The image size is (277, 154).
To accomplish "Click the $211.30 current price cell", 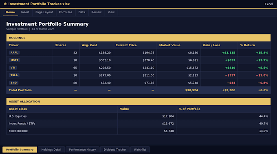I will pos(135,75).
